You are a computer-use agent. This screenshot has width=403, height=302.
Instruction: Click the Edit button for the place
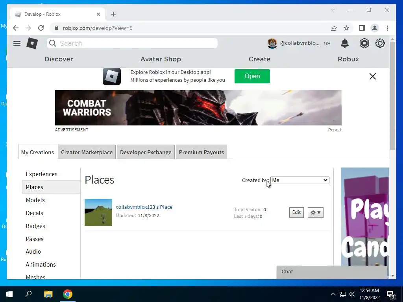click(296, 212)
